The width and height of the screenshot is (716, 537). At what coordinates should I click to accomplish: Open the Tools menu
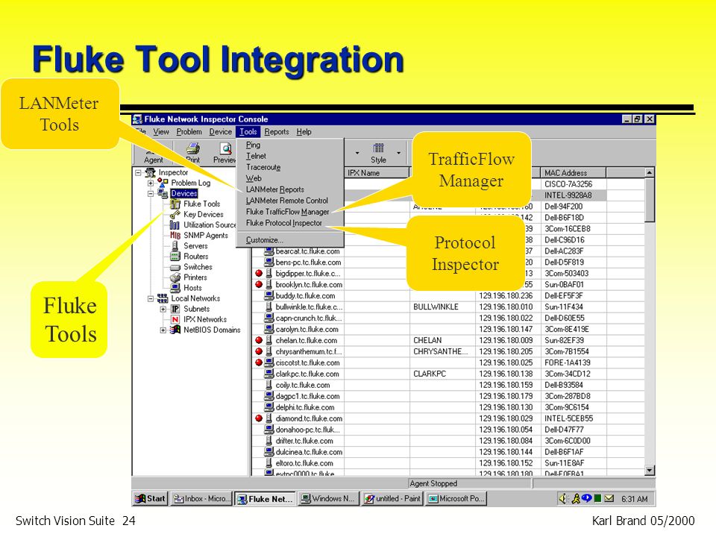click(248, 131)
